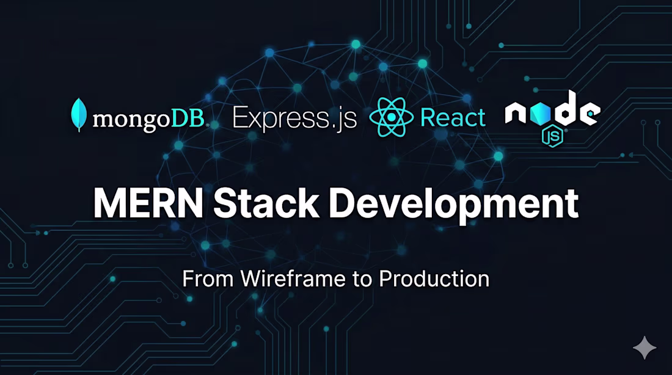672x375 pixels.
Task: Switch to the Express.js section
Action: (295, 117)
